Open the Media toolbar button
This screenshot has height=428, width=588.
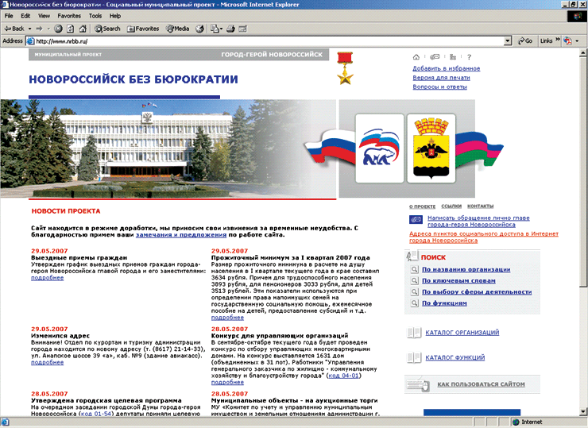pos(177,29)
